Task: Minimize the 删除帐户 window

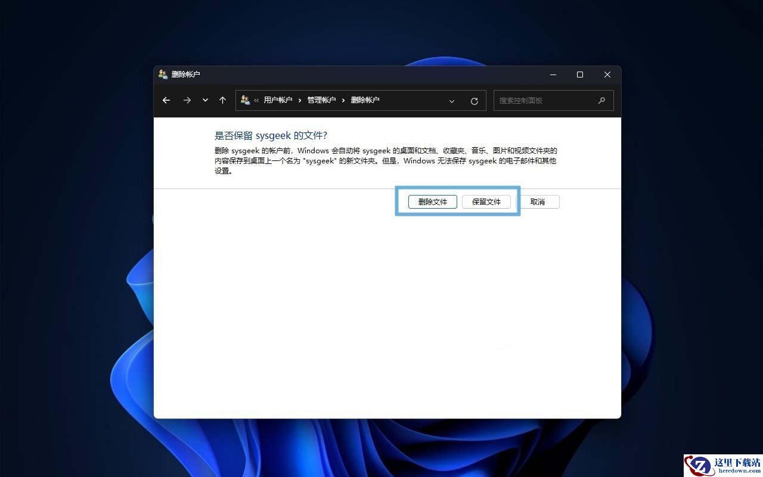Action: [553, 75]
